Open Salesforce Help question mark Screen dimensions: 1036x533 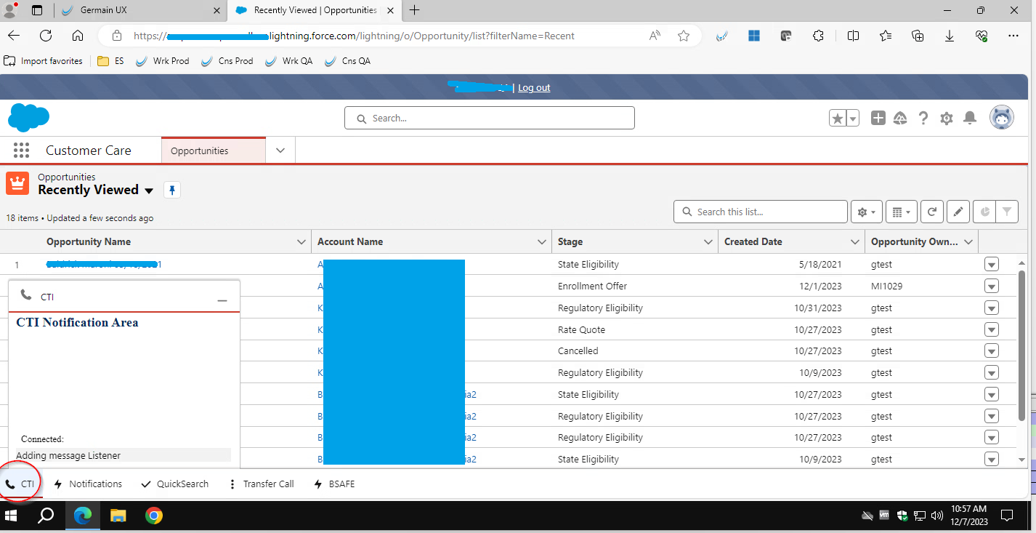[x=923, y=118]
